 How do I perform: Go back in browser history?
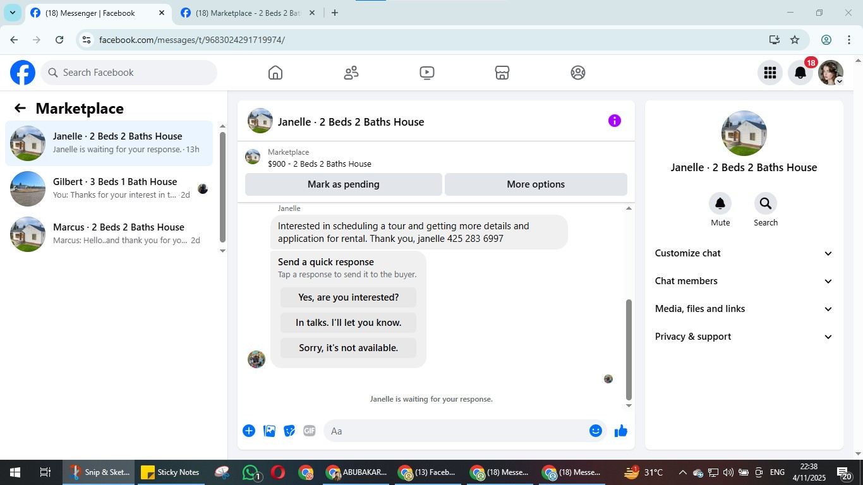click(14, 40)
